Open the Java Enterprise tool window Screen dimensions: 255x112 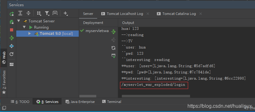(x=80, y=102)
